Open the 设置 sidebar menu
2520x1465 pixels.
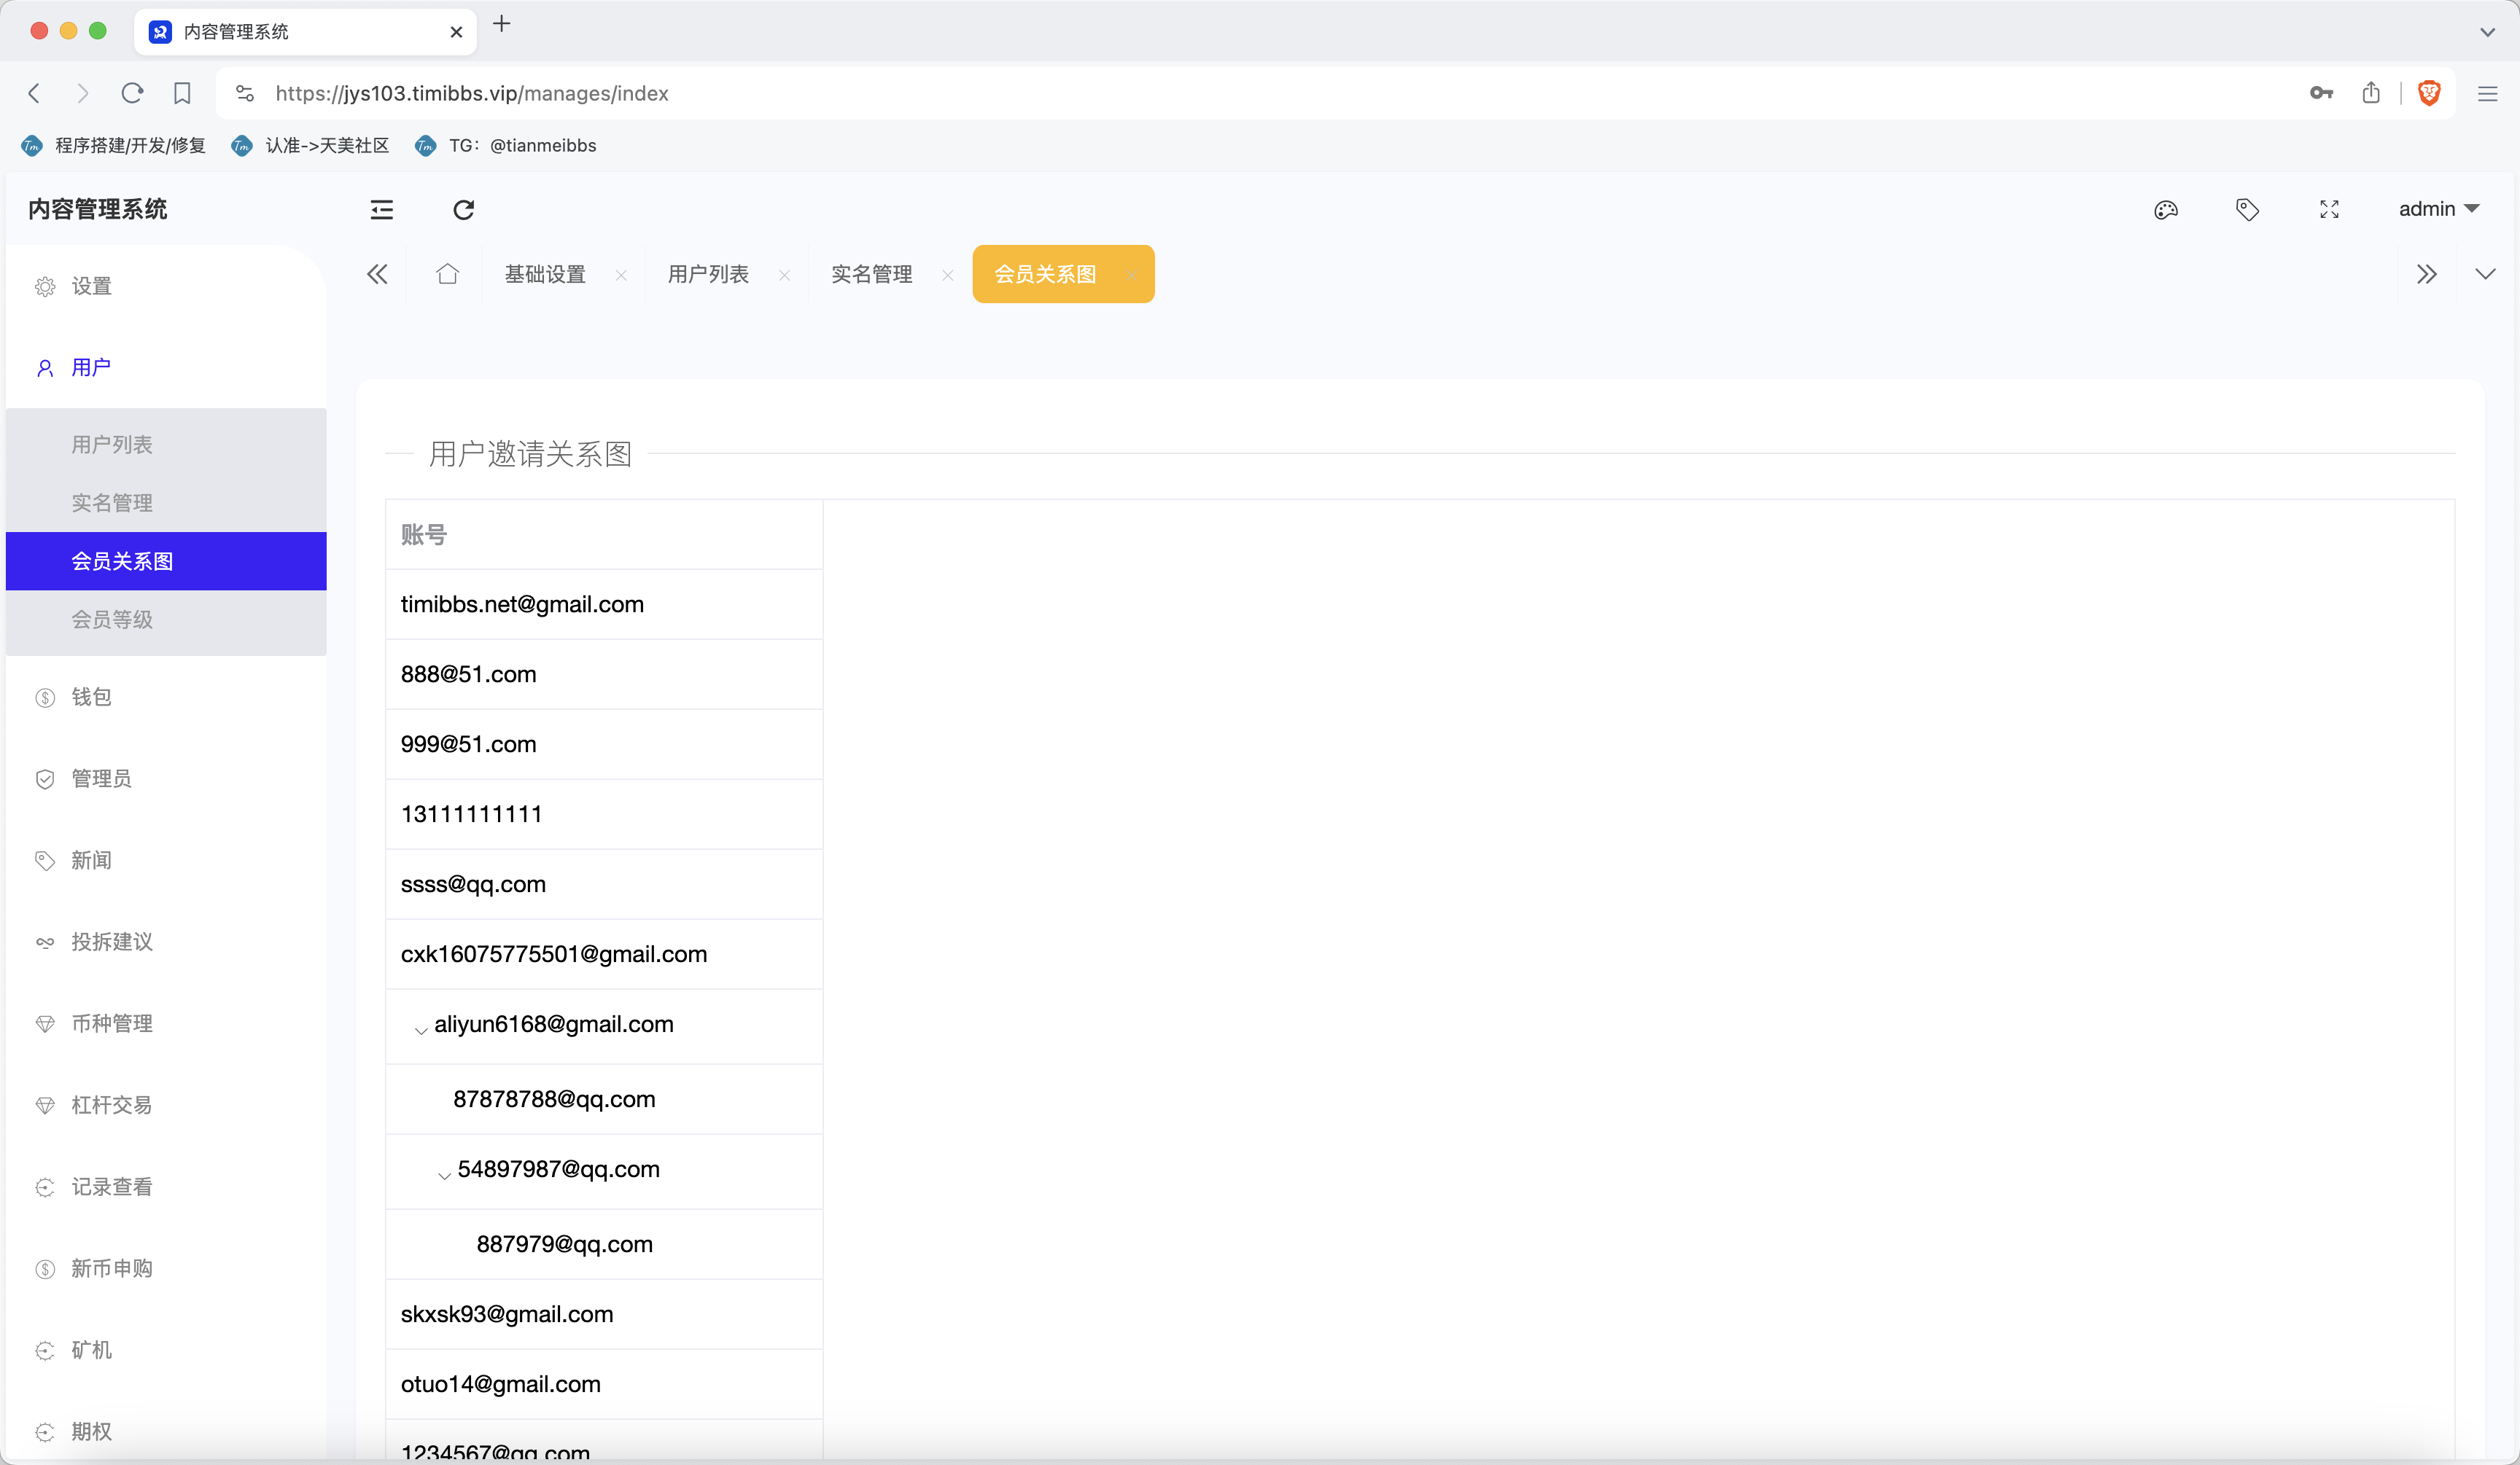pos(166,286)
